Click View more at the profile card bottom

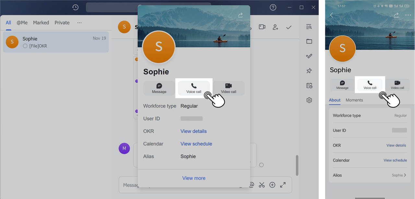point(194,178)
